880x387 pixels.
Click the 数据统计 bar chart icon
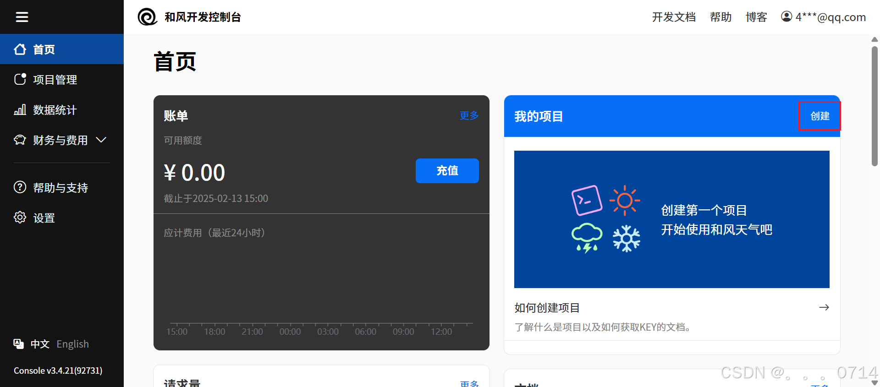20,109
